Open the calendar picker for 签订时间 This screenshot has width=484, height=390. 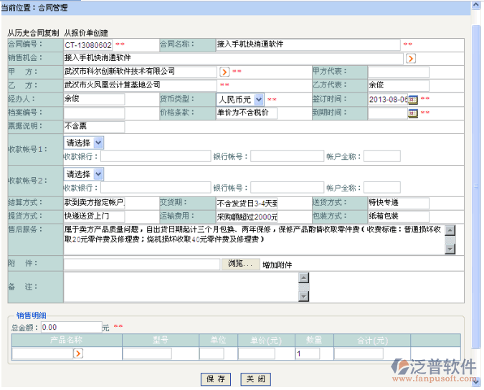point(413,99)
